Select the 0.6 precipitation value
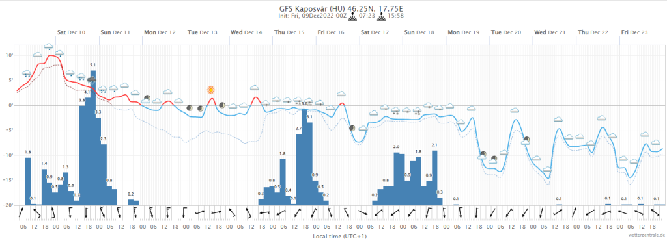Screen dimensions: 667x243 point(71,185)
